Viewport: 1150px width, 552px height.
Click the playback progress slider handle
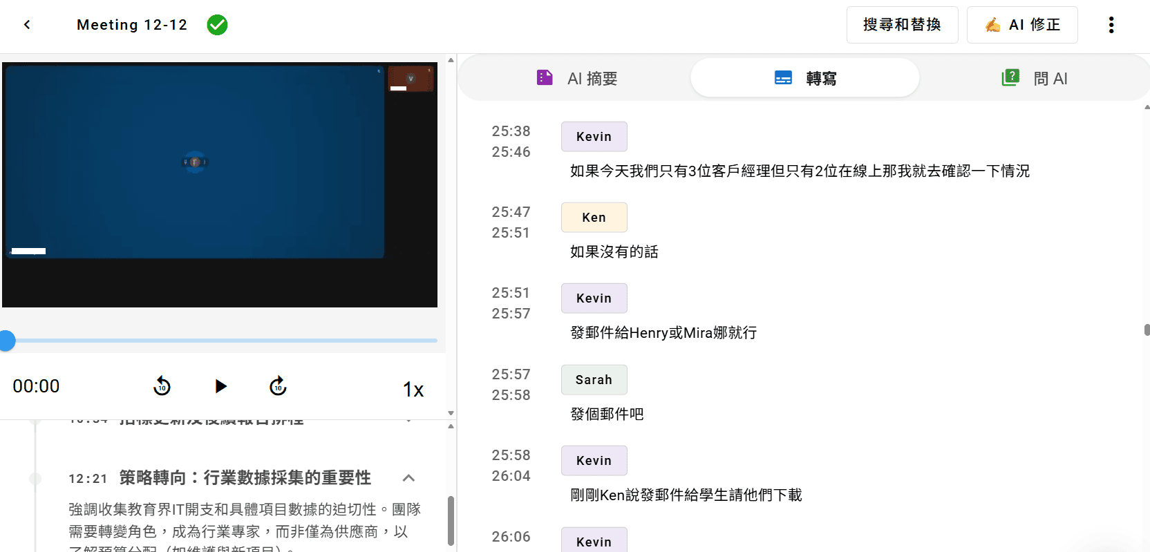point(7,341)
